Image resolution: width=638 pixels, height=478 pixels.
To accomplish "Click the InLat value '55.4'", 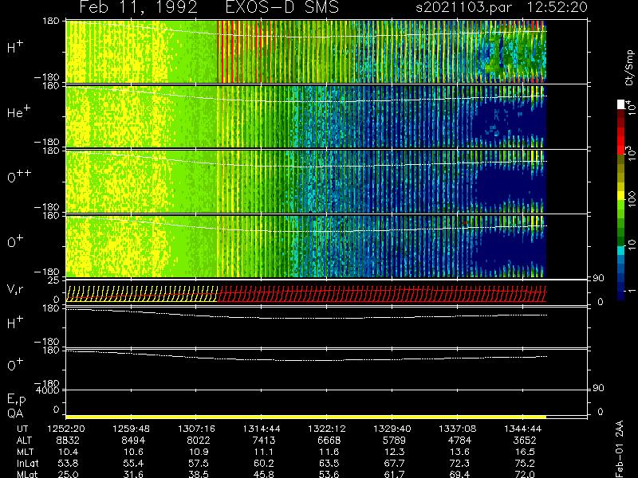I will 133,463.
